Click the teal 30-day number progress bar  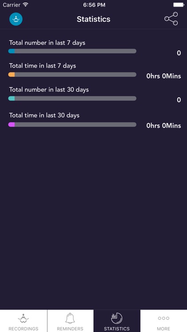(x=72, y=98)
